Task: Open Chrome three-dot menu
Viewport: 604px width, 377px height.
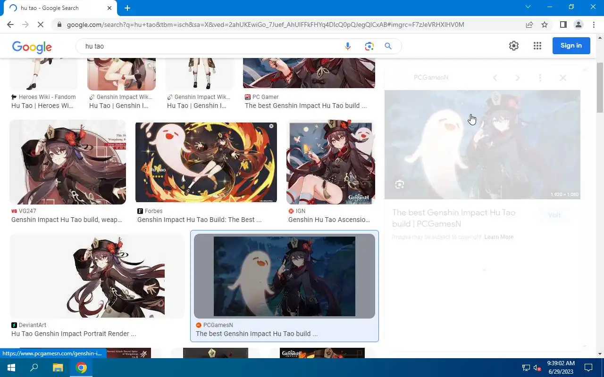Action: click(x=594, y=25)
